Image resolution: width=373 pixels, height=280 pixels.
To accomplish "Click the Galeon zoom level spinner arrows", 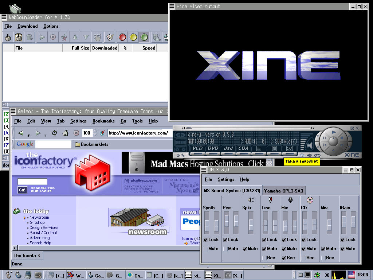I will pyautogui.click(x=95, y=133).
